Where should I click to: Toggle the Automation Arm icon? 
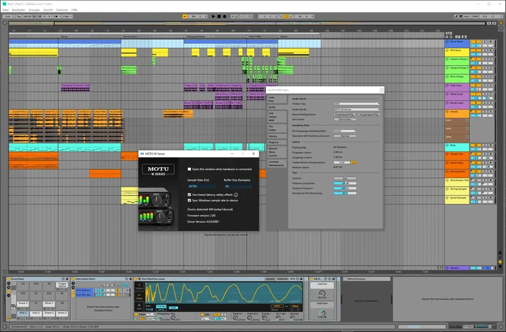[x=237, y=17]
